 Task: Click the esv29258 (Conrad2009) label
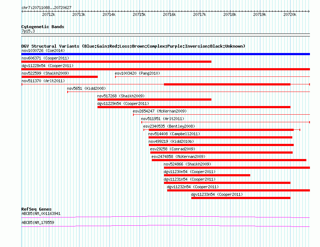(x=173, y=149)
